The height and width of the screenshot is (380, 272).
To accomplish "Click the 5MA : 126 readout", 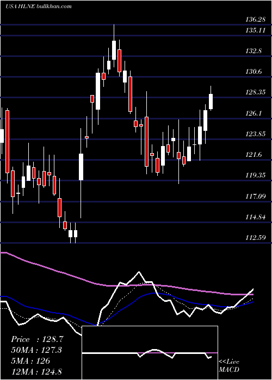I will [x=30, y=361].
